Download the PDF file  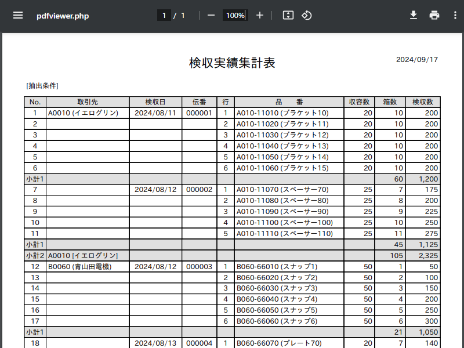[x=414, y=16]
